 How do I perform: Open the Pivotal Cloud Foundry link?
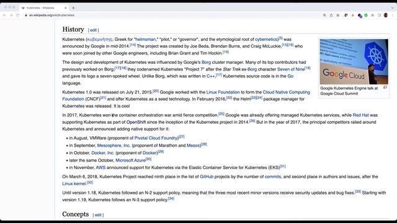click(156, 138)
